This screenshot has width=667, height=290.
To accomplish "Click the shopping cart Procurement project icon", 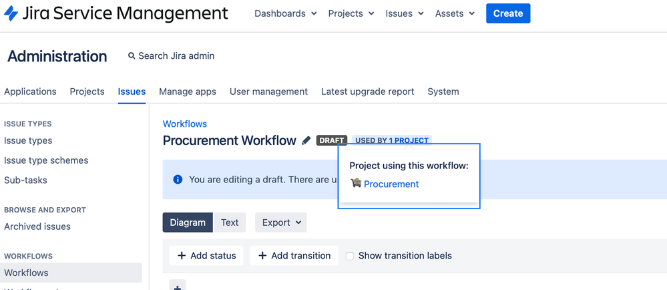I will click(x=356, y=184).
